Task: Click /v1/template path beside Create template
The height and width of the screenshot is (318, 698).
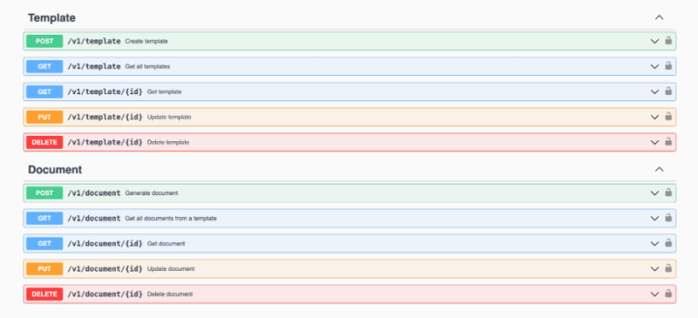Action: (94, 41)
